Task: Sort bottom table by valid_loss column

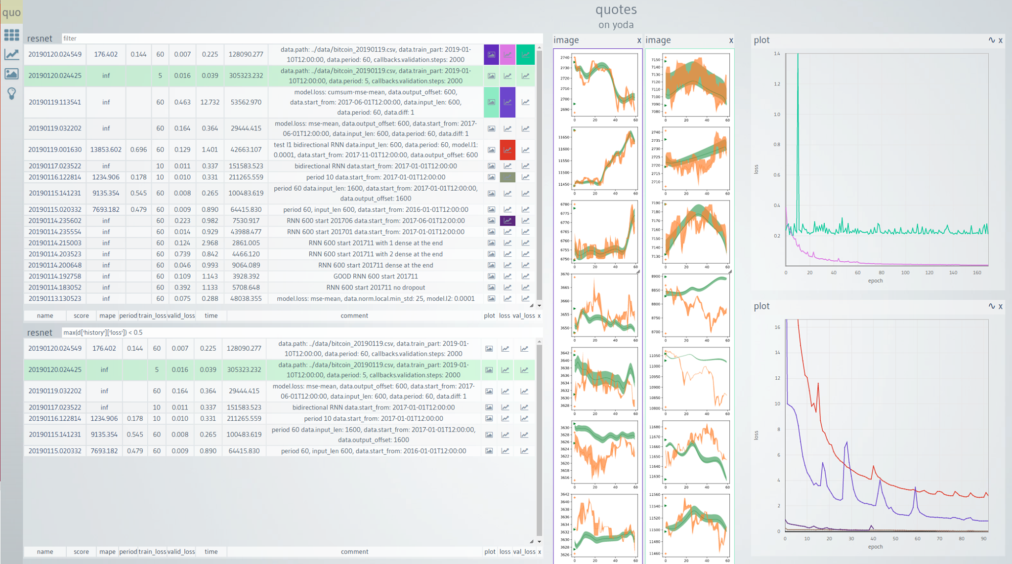Action: (x=181, y=552)
